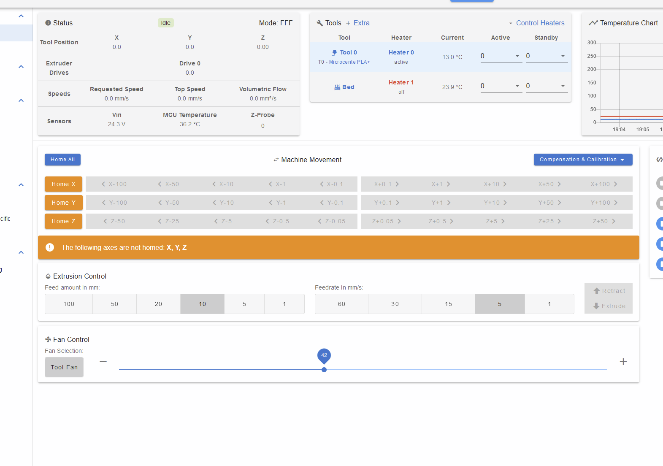Screen dimensions: 663x466
Task: Open Standby temperature dropdown for Bed
Action: point(563,86)
